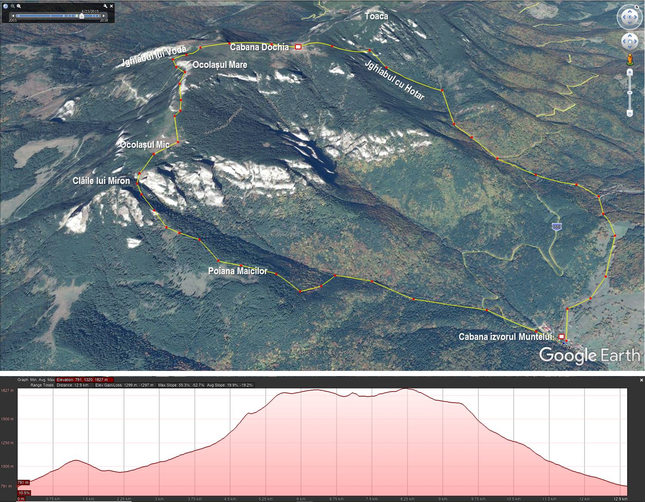645x502 pixels.
Task: Step to next imagery date
Action: 104,16
